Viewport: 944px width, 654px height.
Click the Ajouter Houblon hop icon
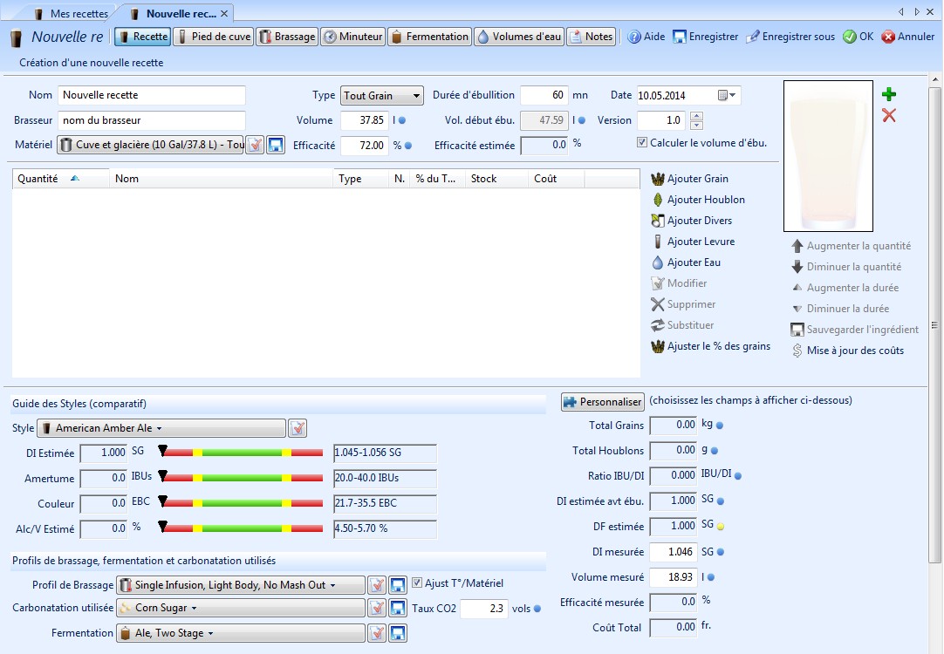(x=658, y=200)
